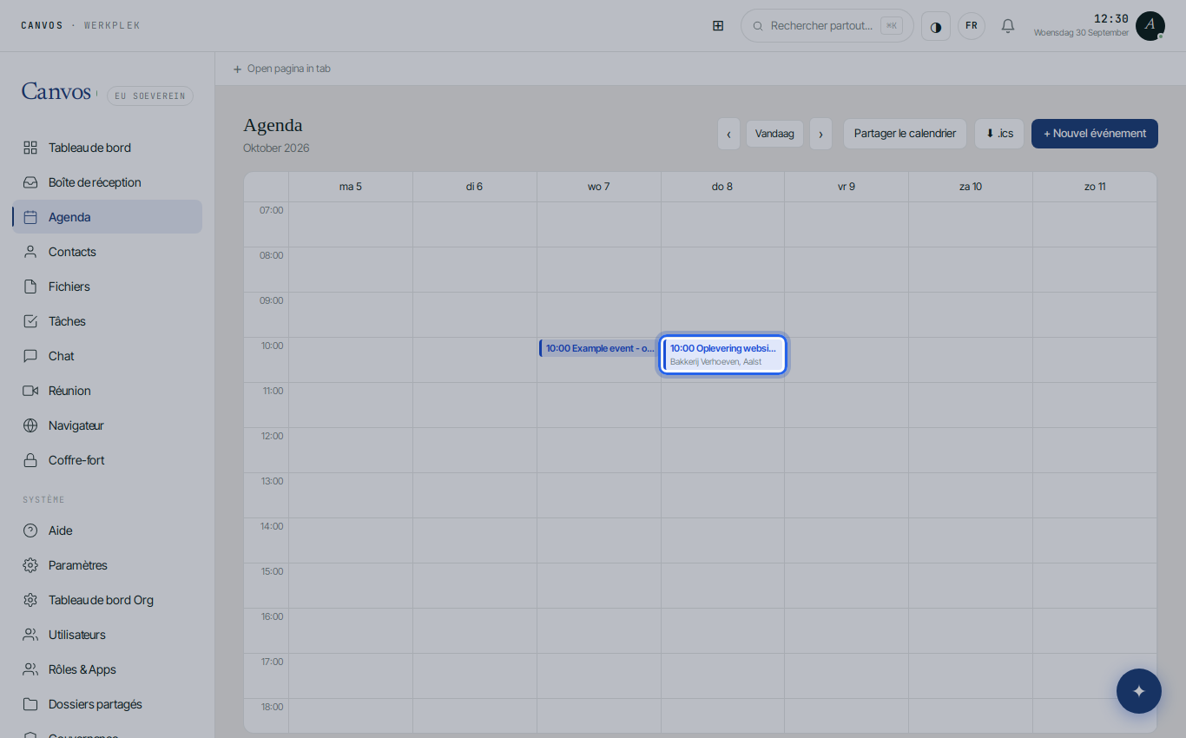This screenshot has height=738, width=1186.
Task: Click the Tâches checkbox icon
Action: (x=30, y=321)
